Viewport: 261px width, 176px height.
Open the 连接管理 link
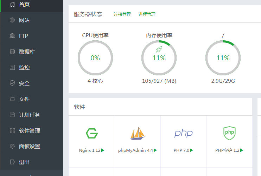coord(122,14)
